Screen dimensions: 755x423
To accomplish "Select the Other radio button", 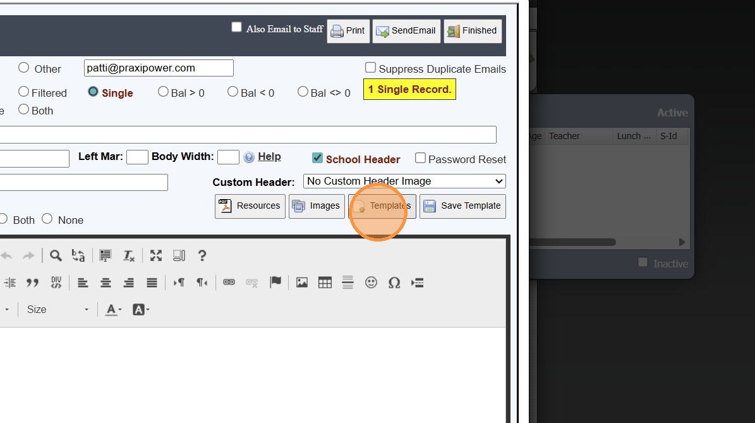I will [23, 68].
